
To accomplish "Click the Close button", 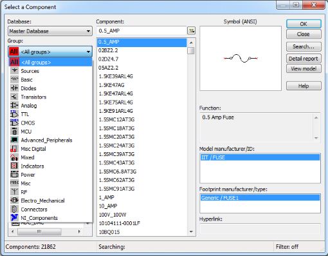I will (304, 34).
